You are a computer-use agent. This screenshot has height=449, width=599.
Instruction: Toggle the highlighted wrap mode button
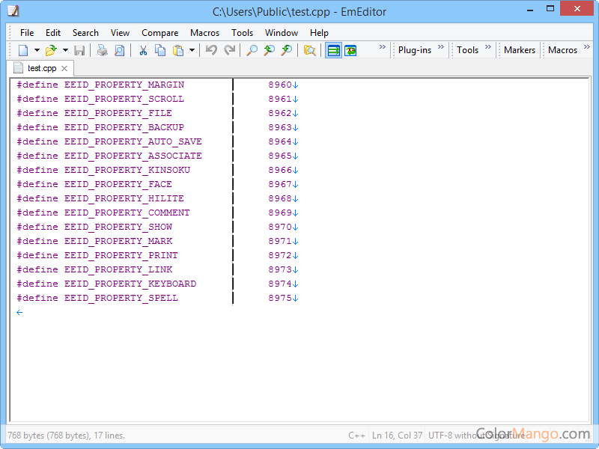pos(333,50)
